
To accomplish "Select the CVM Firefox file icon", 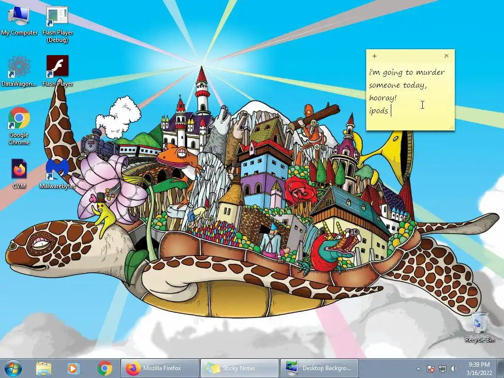I will pyautogui.click(x=19, y=173).
